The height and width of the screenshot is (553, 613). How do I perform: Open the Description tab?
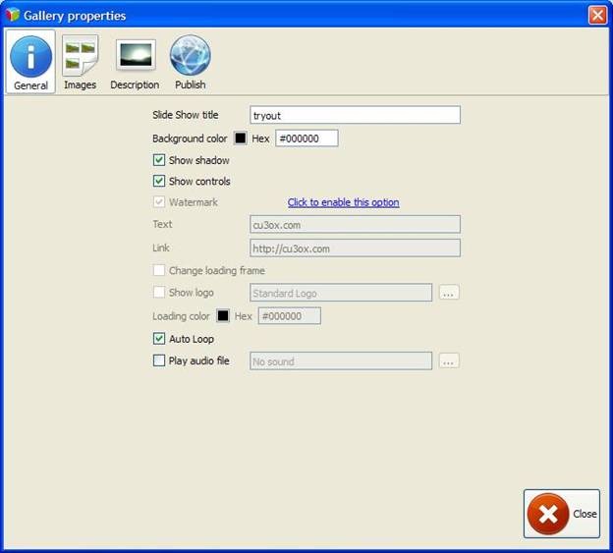135,62
